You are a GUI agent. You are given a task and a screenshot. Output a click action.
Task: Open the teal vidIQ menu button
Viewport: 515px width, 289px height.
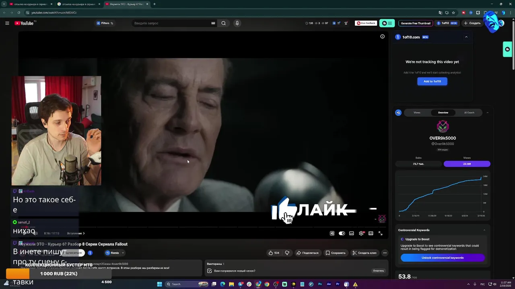click(x=387, y=23)
